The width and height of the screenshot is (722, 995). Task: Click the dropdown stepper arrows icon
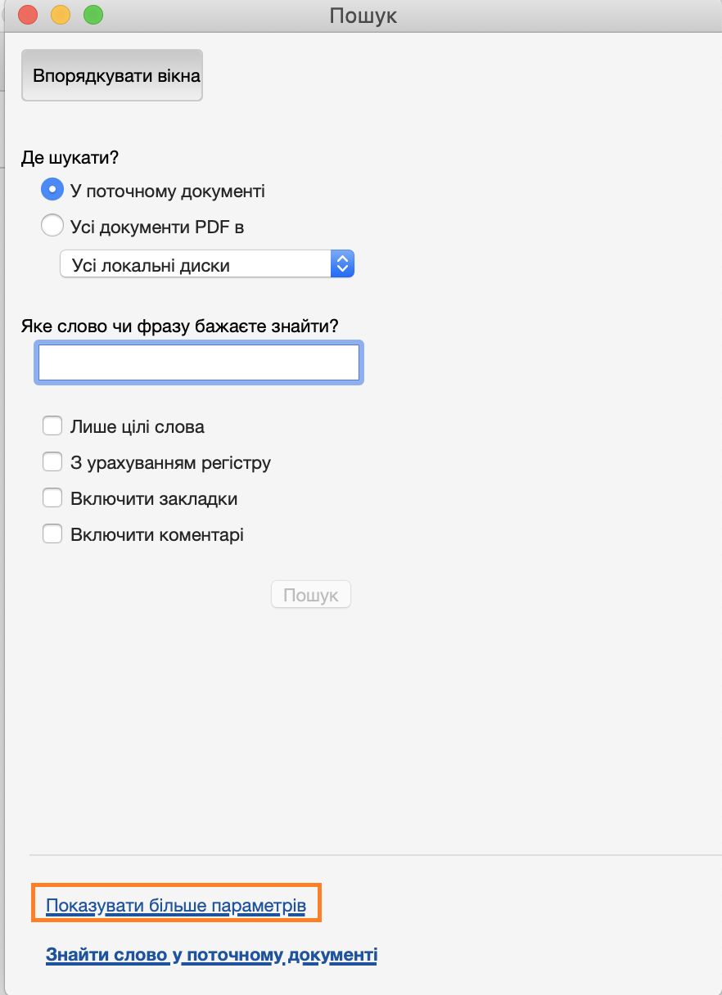[343, 264]
